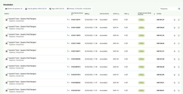Click the Boletim de aposta Nº header
The image size is (183, 94).
pos(77,14)
